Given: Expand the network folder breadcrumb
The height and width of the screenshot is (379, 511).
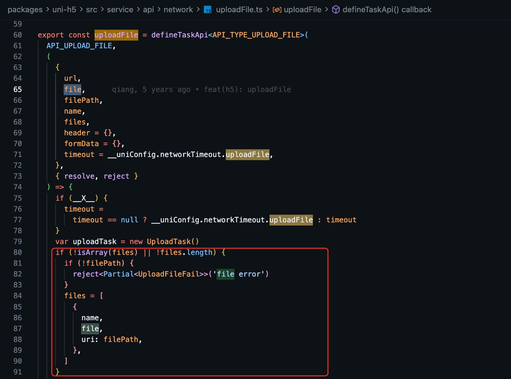Looking at the screenshot, I should click(x=178, y=10).
